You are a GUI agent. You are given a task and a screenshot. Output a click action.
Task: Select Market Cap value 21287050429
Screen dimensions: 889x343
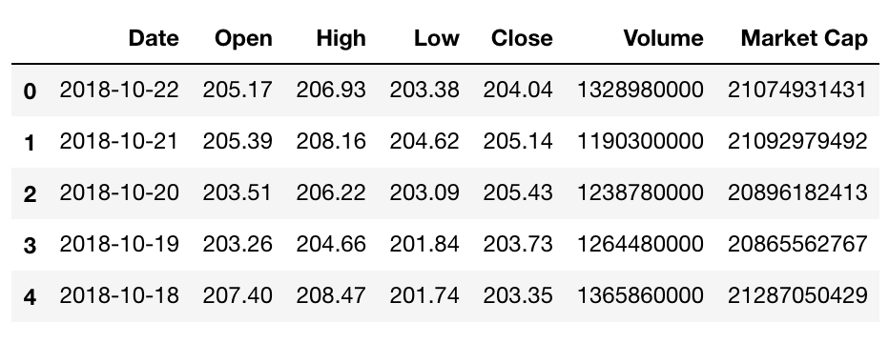point(797,295)
